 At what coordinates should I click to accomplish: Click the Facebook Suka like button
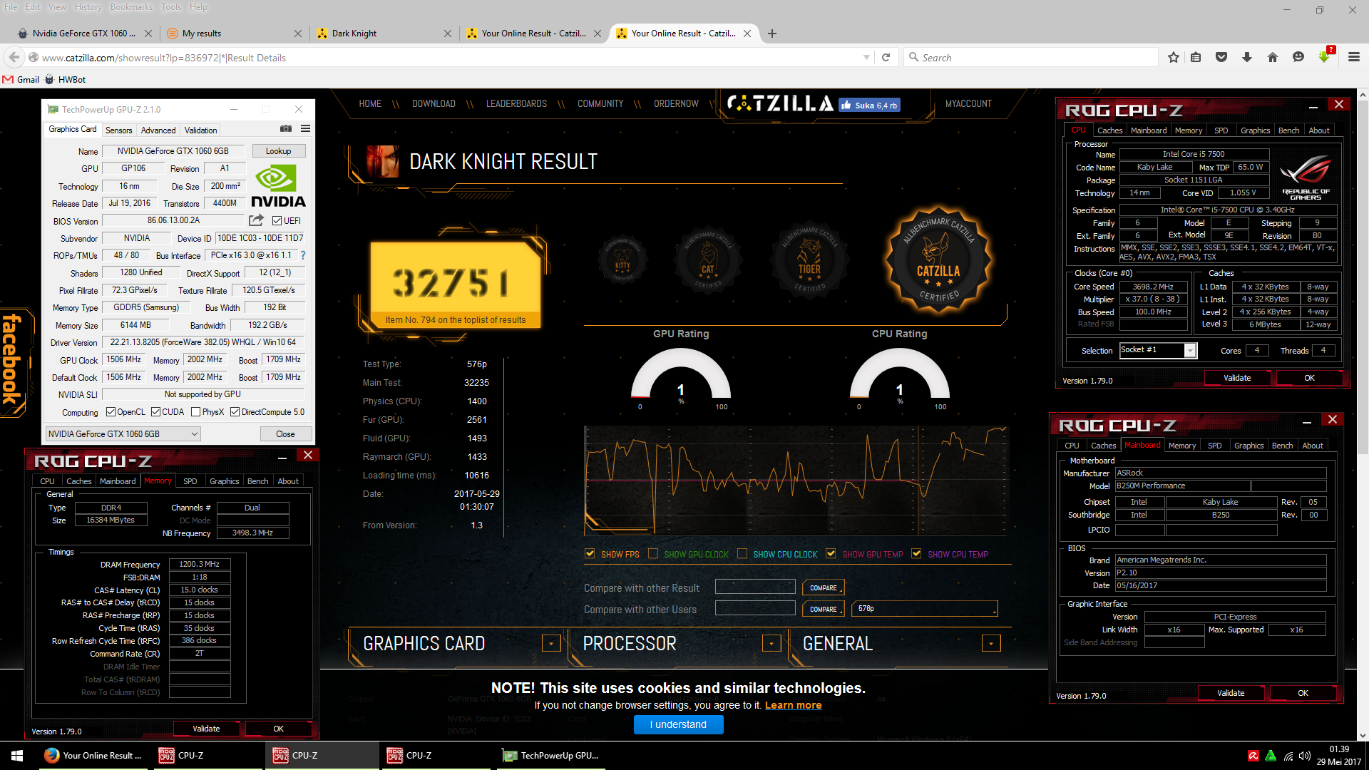pyautogui.click(x=869, y=106)
